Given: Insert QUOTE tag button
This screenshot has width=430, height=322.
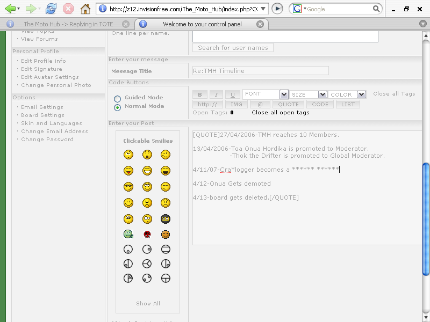Looking at the screenshot, I should [288, 104].
